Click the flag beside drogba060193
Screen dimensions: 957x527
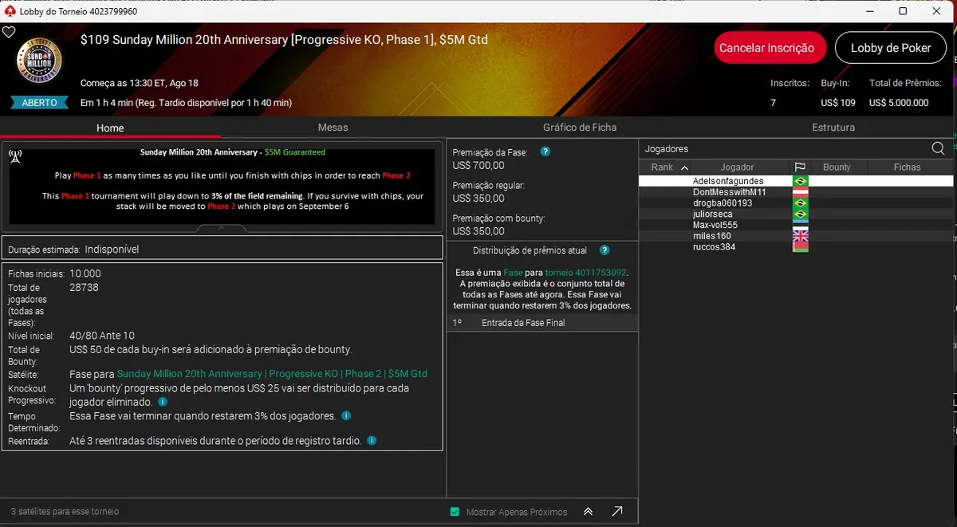[x=800, y=203]
